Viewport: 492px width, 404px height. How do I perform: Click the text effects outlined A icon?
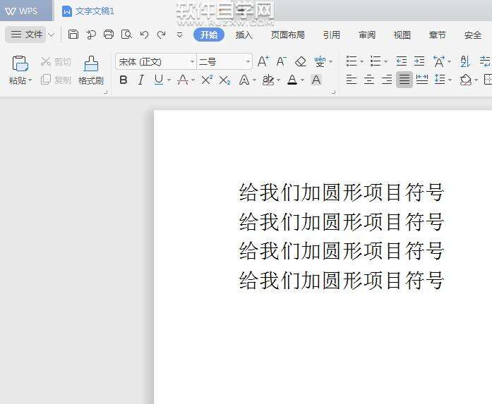pos(244,80)
